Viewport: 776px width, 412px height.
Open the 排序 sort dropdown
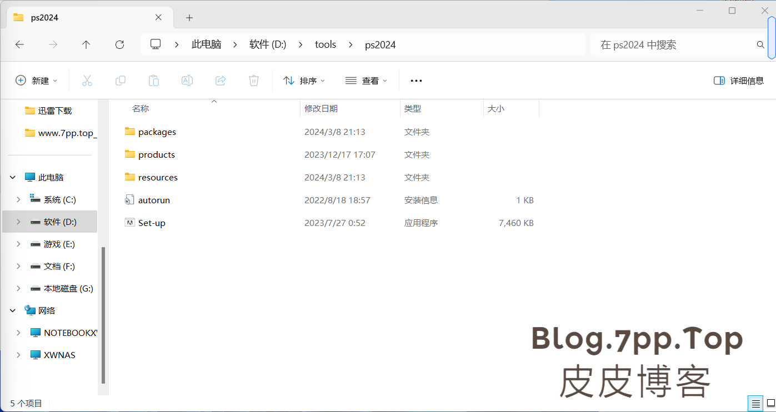click(x=304, y=81)
